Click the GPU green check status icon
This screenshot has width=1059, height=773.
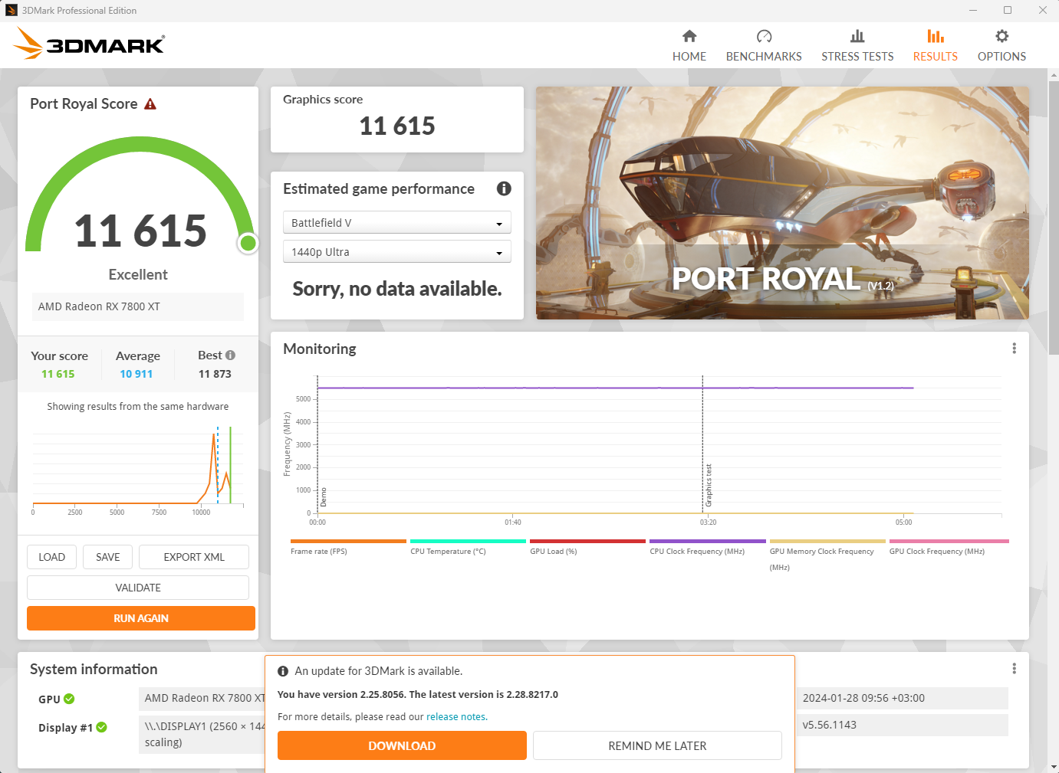[x=69, y=699]
